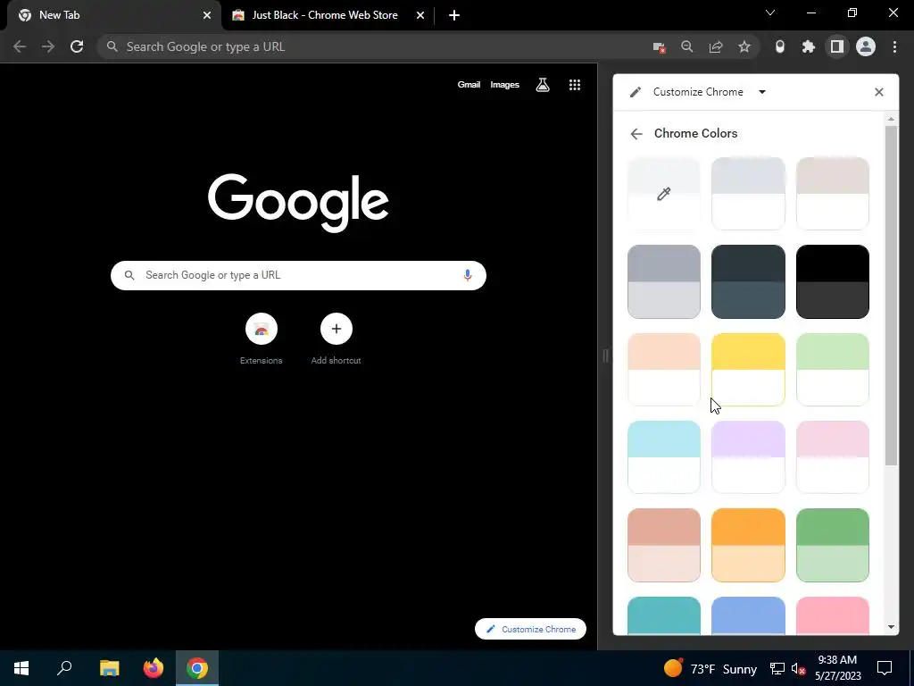
Task: Go back from Chrome Colors
Action: point(636,134)
